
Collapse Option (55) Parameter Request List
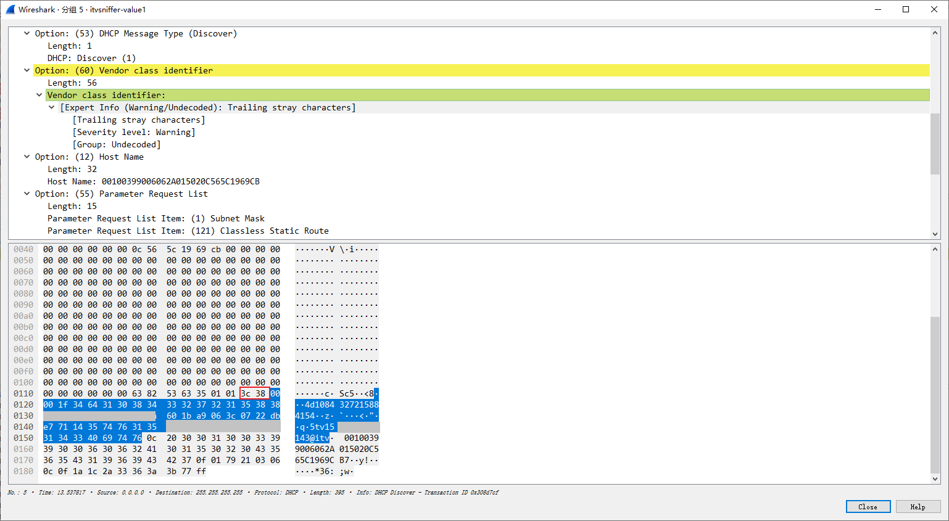[x=27, y=194]
